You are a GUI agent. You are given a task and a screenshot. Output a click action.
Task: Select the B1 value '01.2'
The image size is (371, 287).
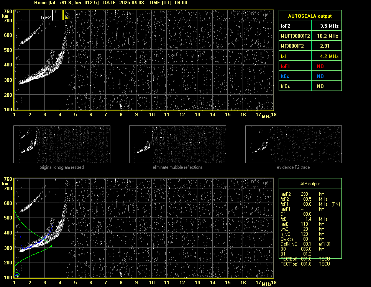[307, 254]
